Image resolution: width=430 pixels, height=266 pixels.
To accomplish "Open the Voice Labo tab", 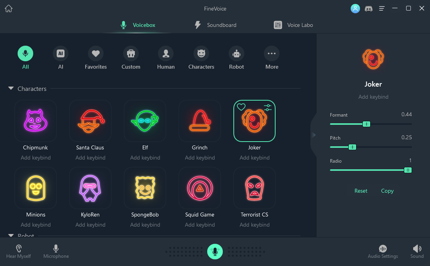I will pos(294,25).
